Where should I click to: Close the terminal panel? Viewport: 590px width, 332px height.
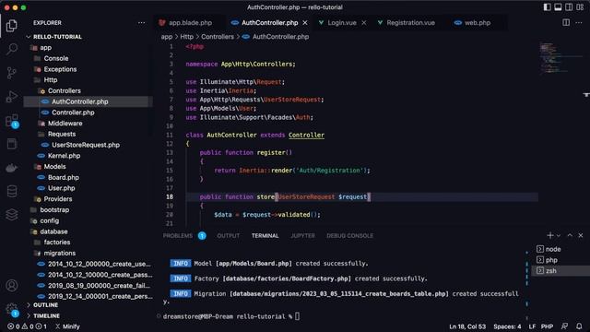point(581,235)
